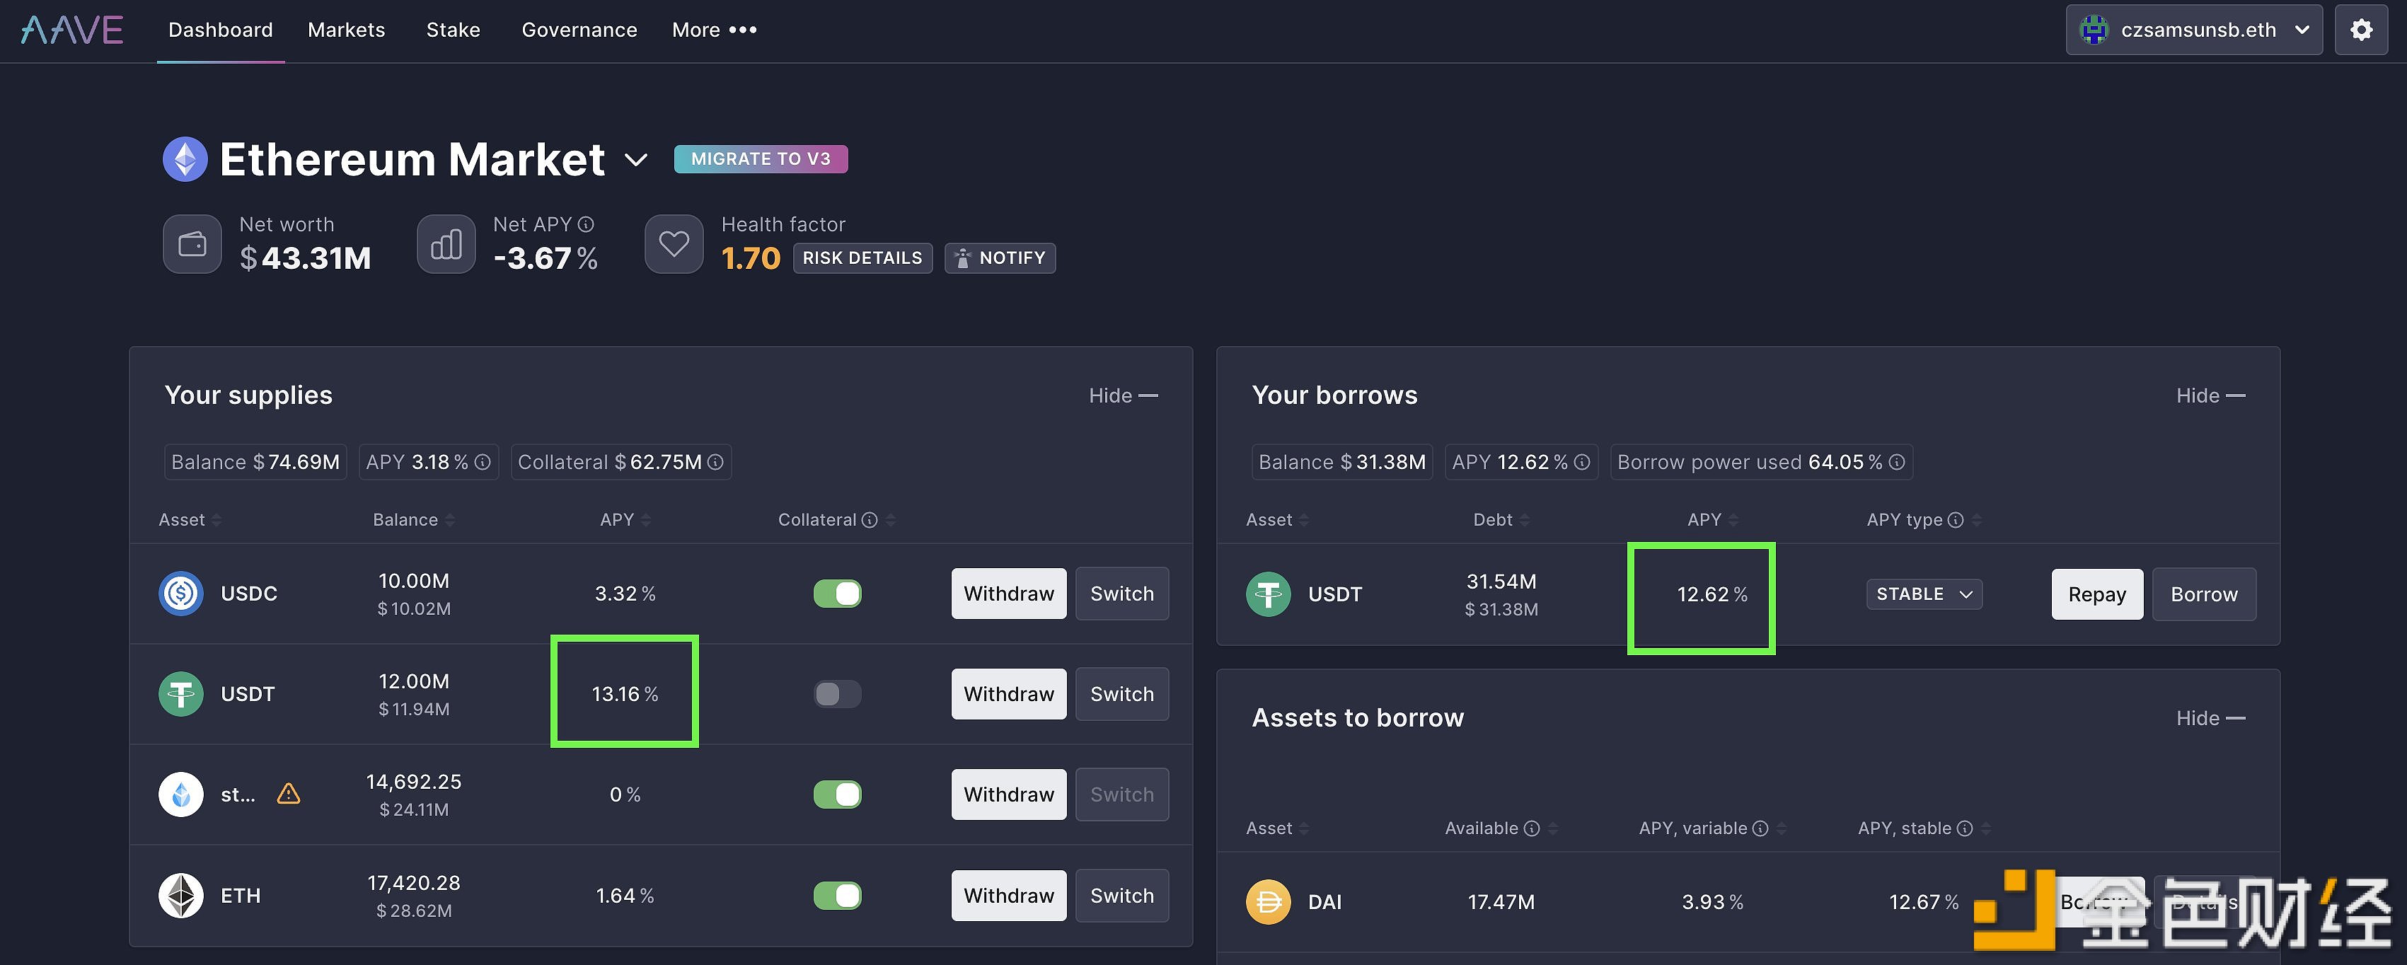Repay USDT borrow
This screenshot has height=965, width=2407.
click(x=2097, y=595)
